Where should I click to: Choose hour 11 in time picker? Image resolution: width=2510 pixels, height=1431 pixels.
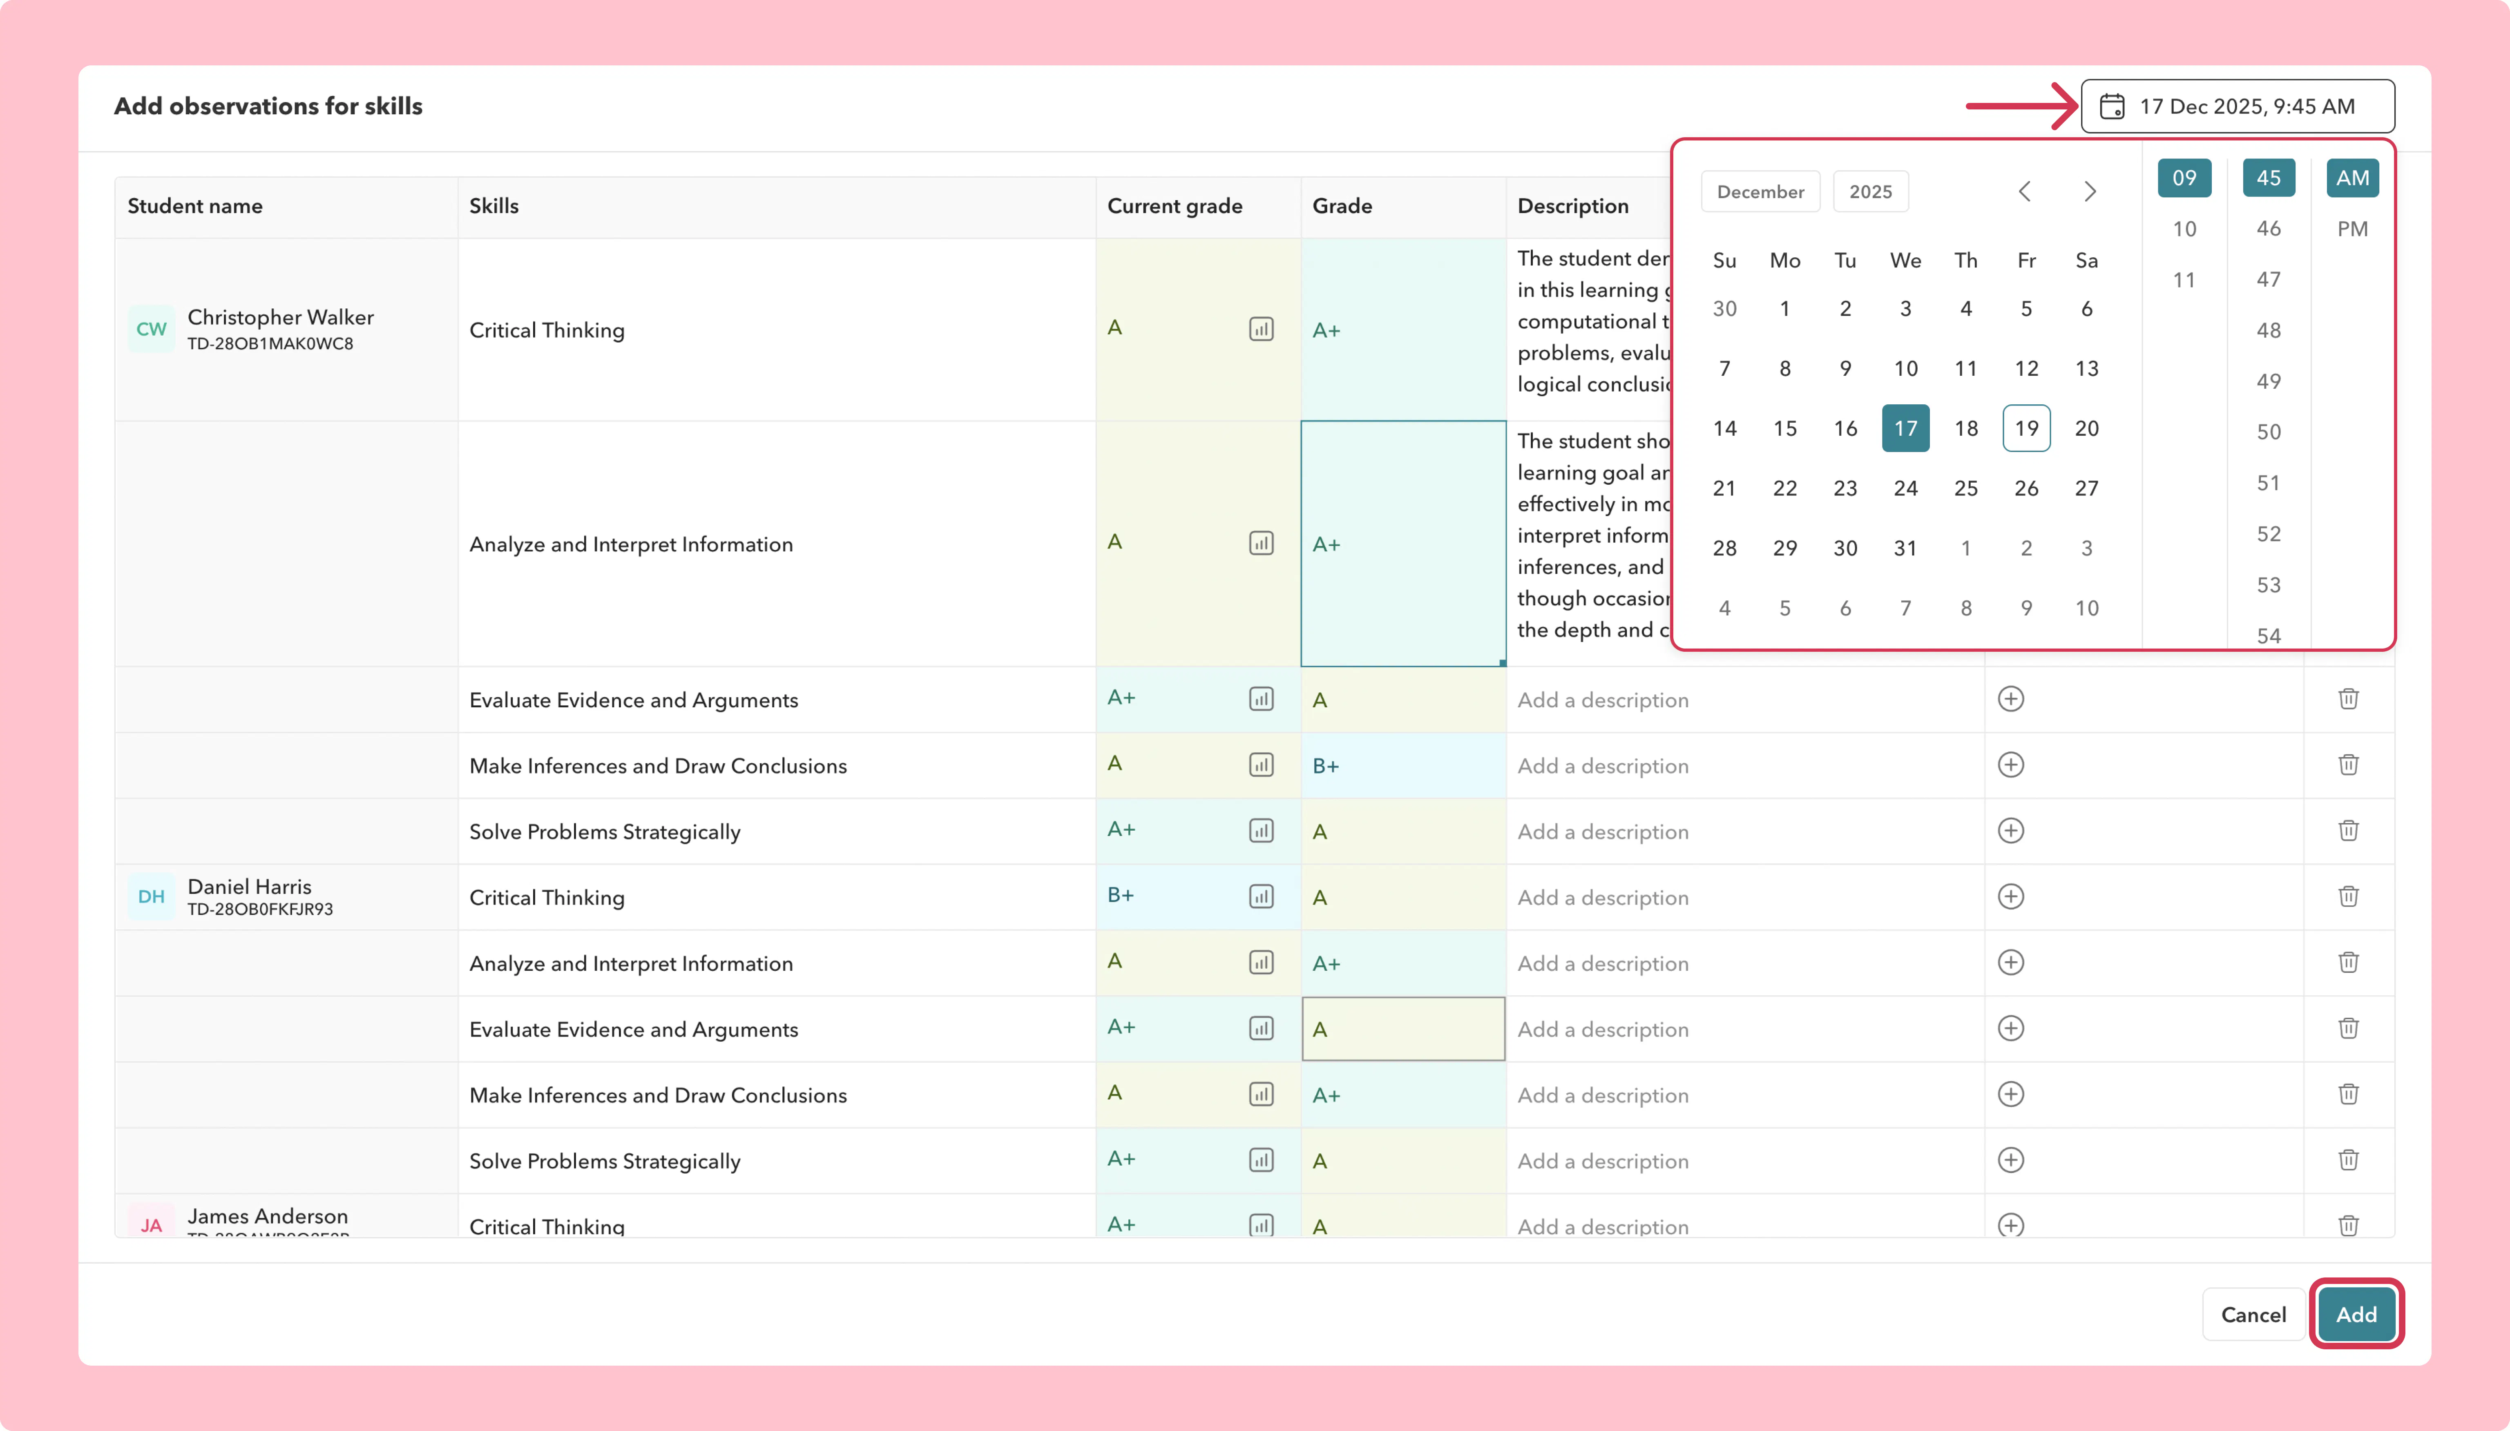pos(2184,280)
